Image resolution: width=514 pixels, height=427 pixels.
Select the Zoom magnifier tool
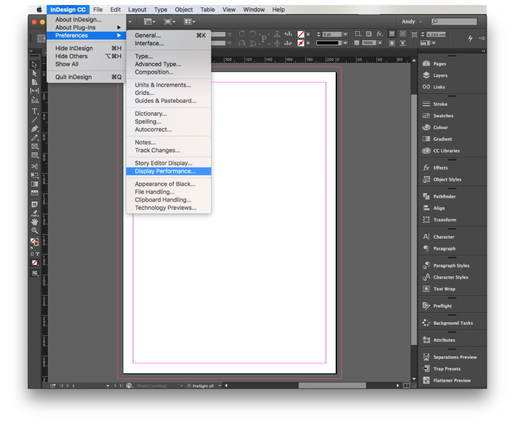[x=35, y=230]
